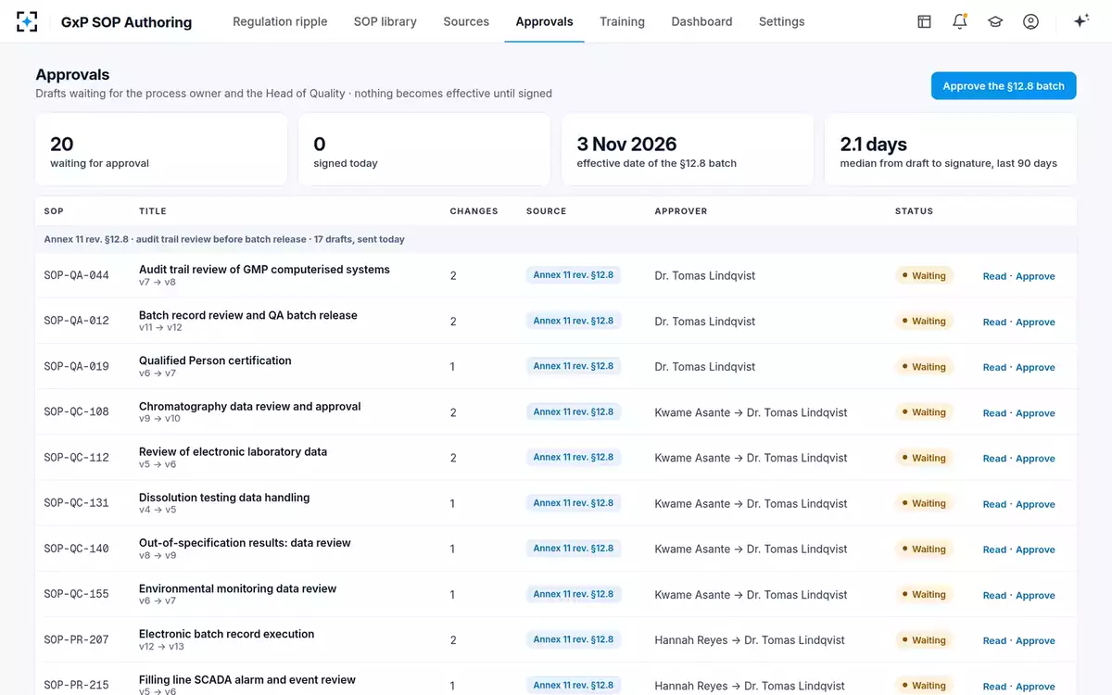Approve SOP-QA-019
Viewport: 1112px width, 695px height.
coord(1035,367)
